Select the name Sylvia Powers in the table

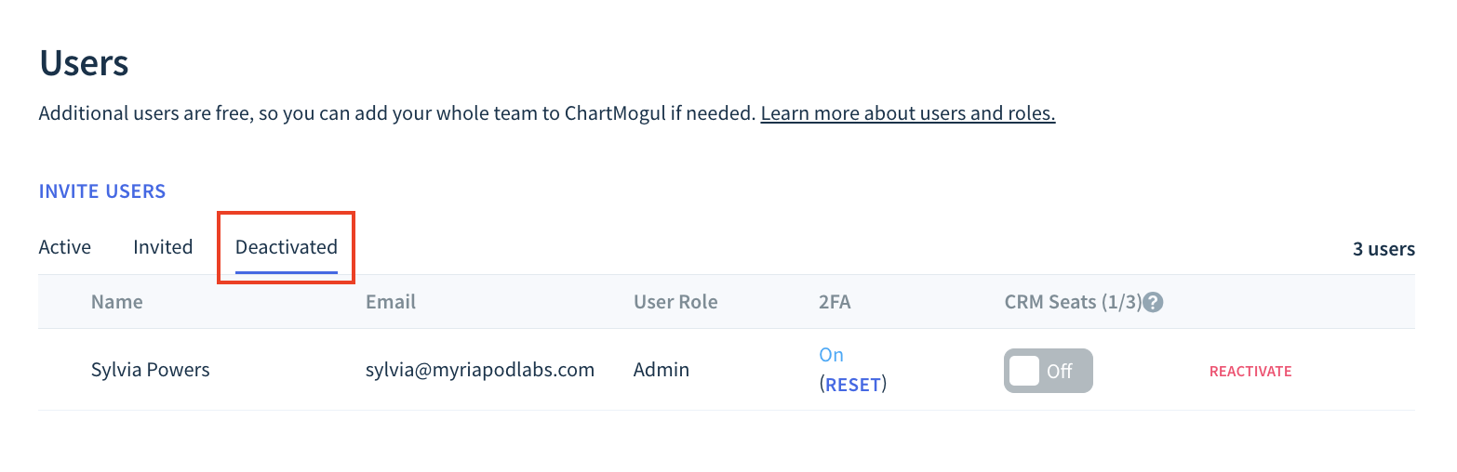151,370
